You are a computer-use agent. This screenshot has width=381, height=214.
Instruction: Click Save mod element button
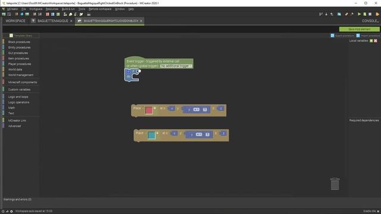pos(359,29)
